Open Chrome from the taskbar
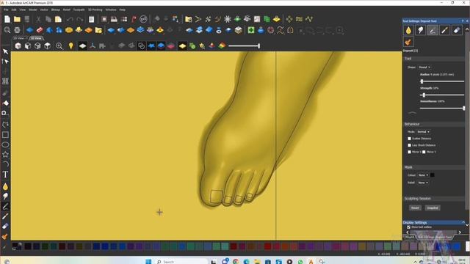The width and height of the screenshot is (470, 264). pos(236,262)
